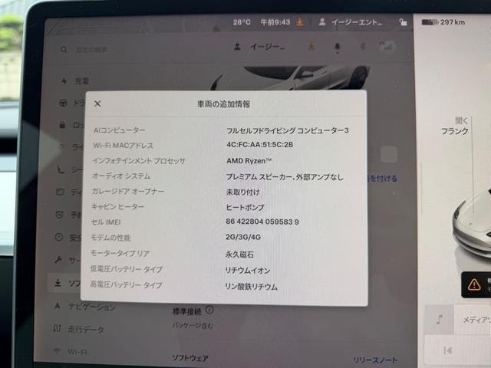The image size is (491, 368).
Task: Tap the warning triangle alert icon
Action: (x=474, y=284)
